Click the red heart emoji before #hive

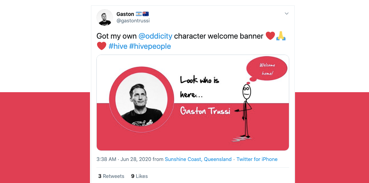[x=102, y=46]
